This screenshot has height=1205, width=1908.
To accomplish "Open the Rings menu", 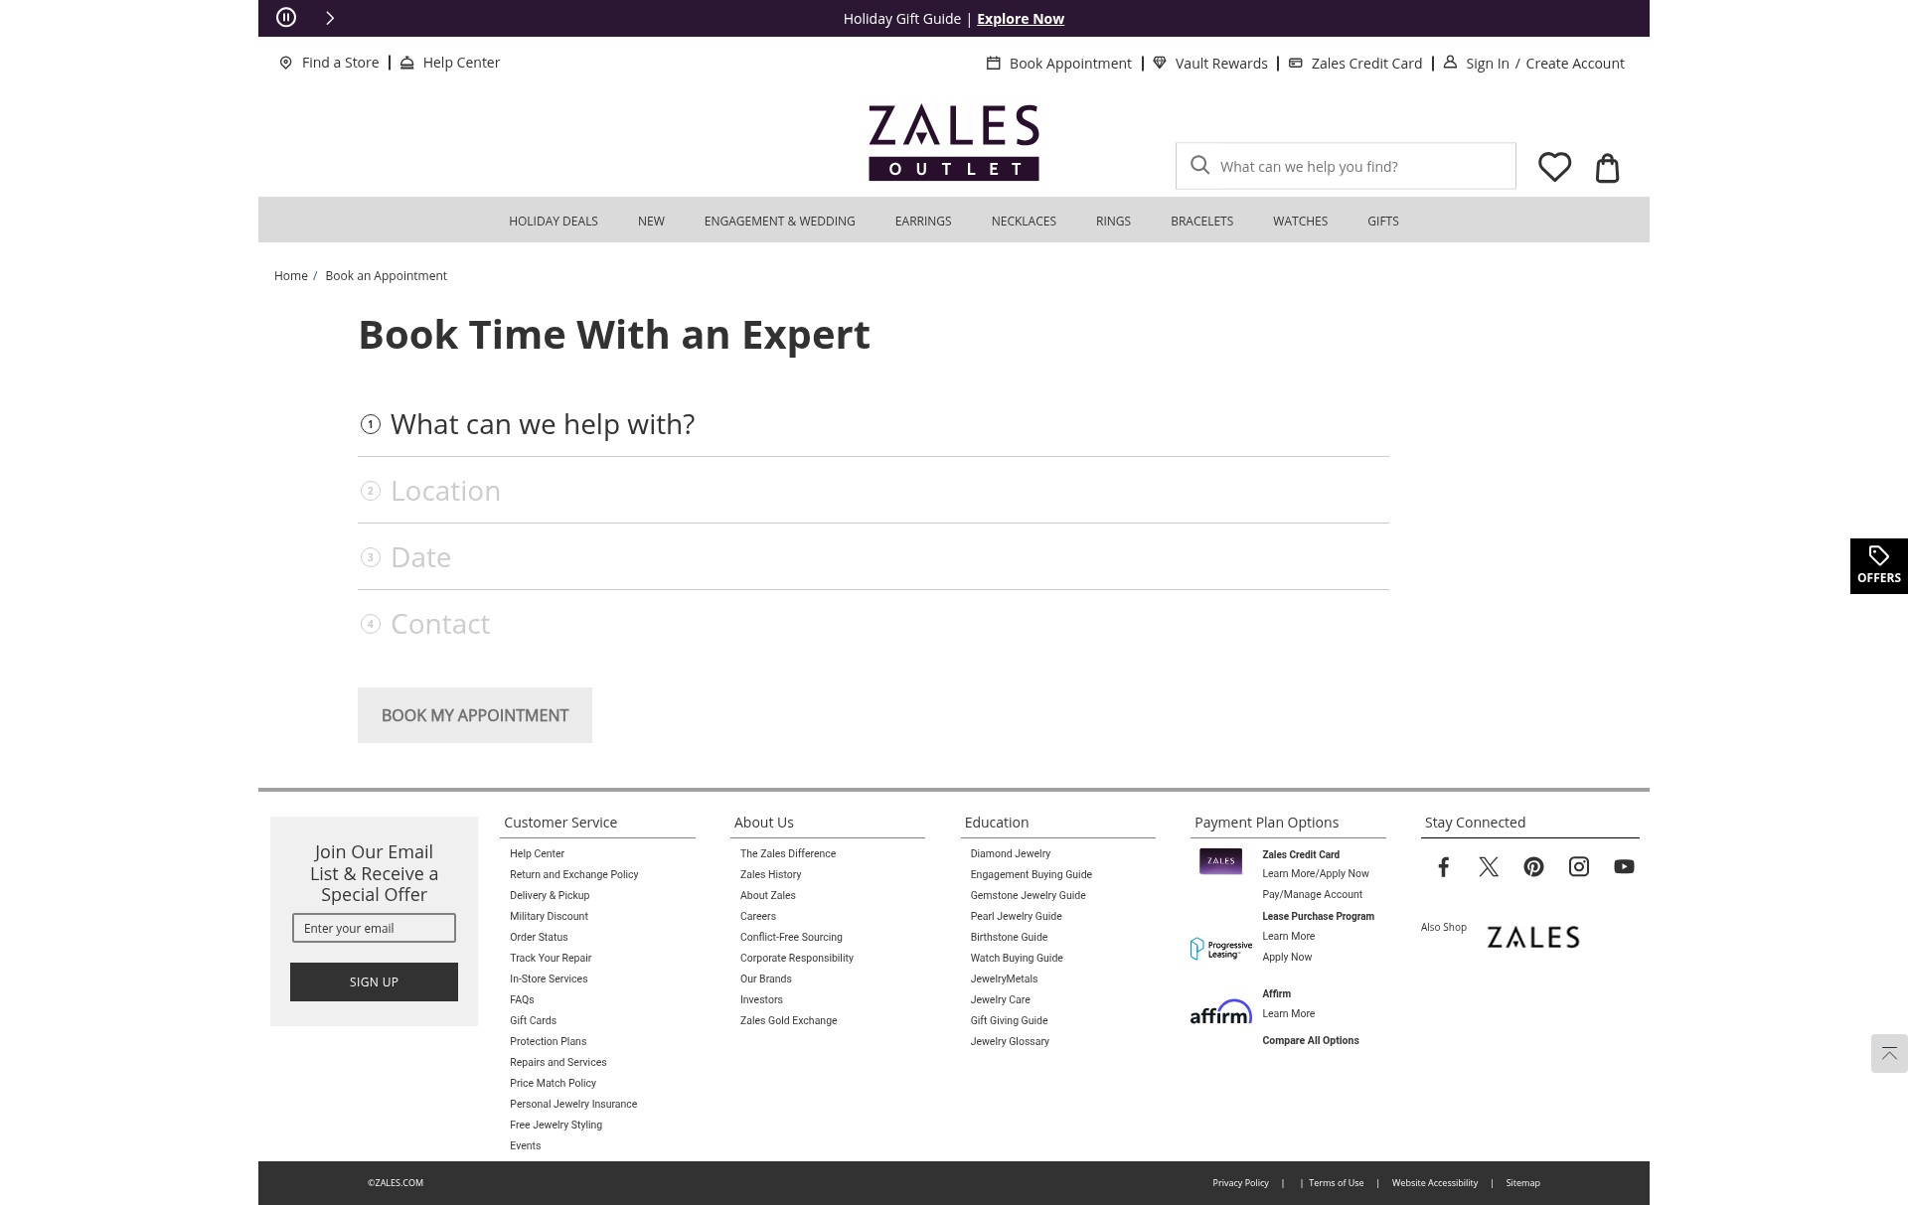I will tap(1113, 221).
